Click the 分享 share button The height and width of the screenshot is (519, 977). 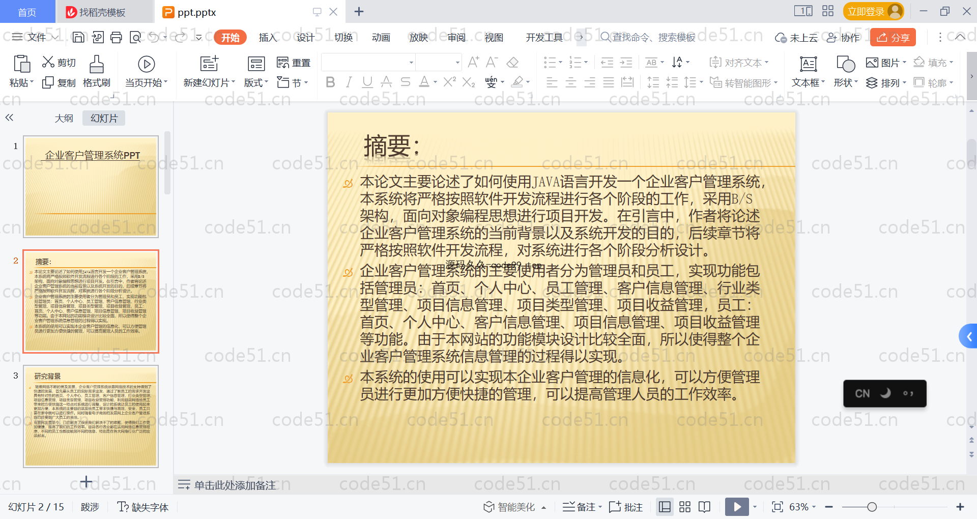893,37
